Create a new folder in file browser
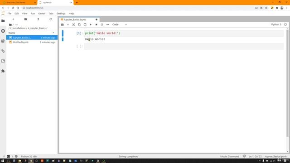 click(x=26, y=19)
